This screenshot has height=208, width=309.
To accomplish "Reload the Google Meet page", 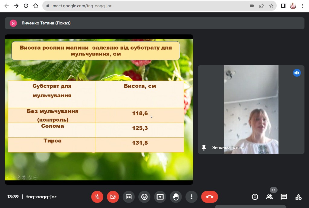I will [26, 6].
